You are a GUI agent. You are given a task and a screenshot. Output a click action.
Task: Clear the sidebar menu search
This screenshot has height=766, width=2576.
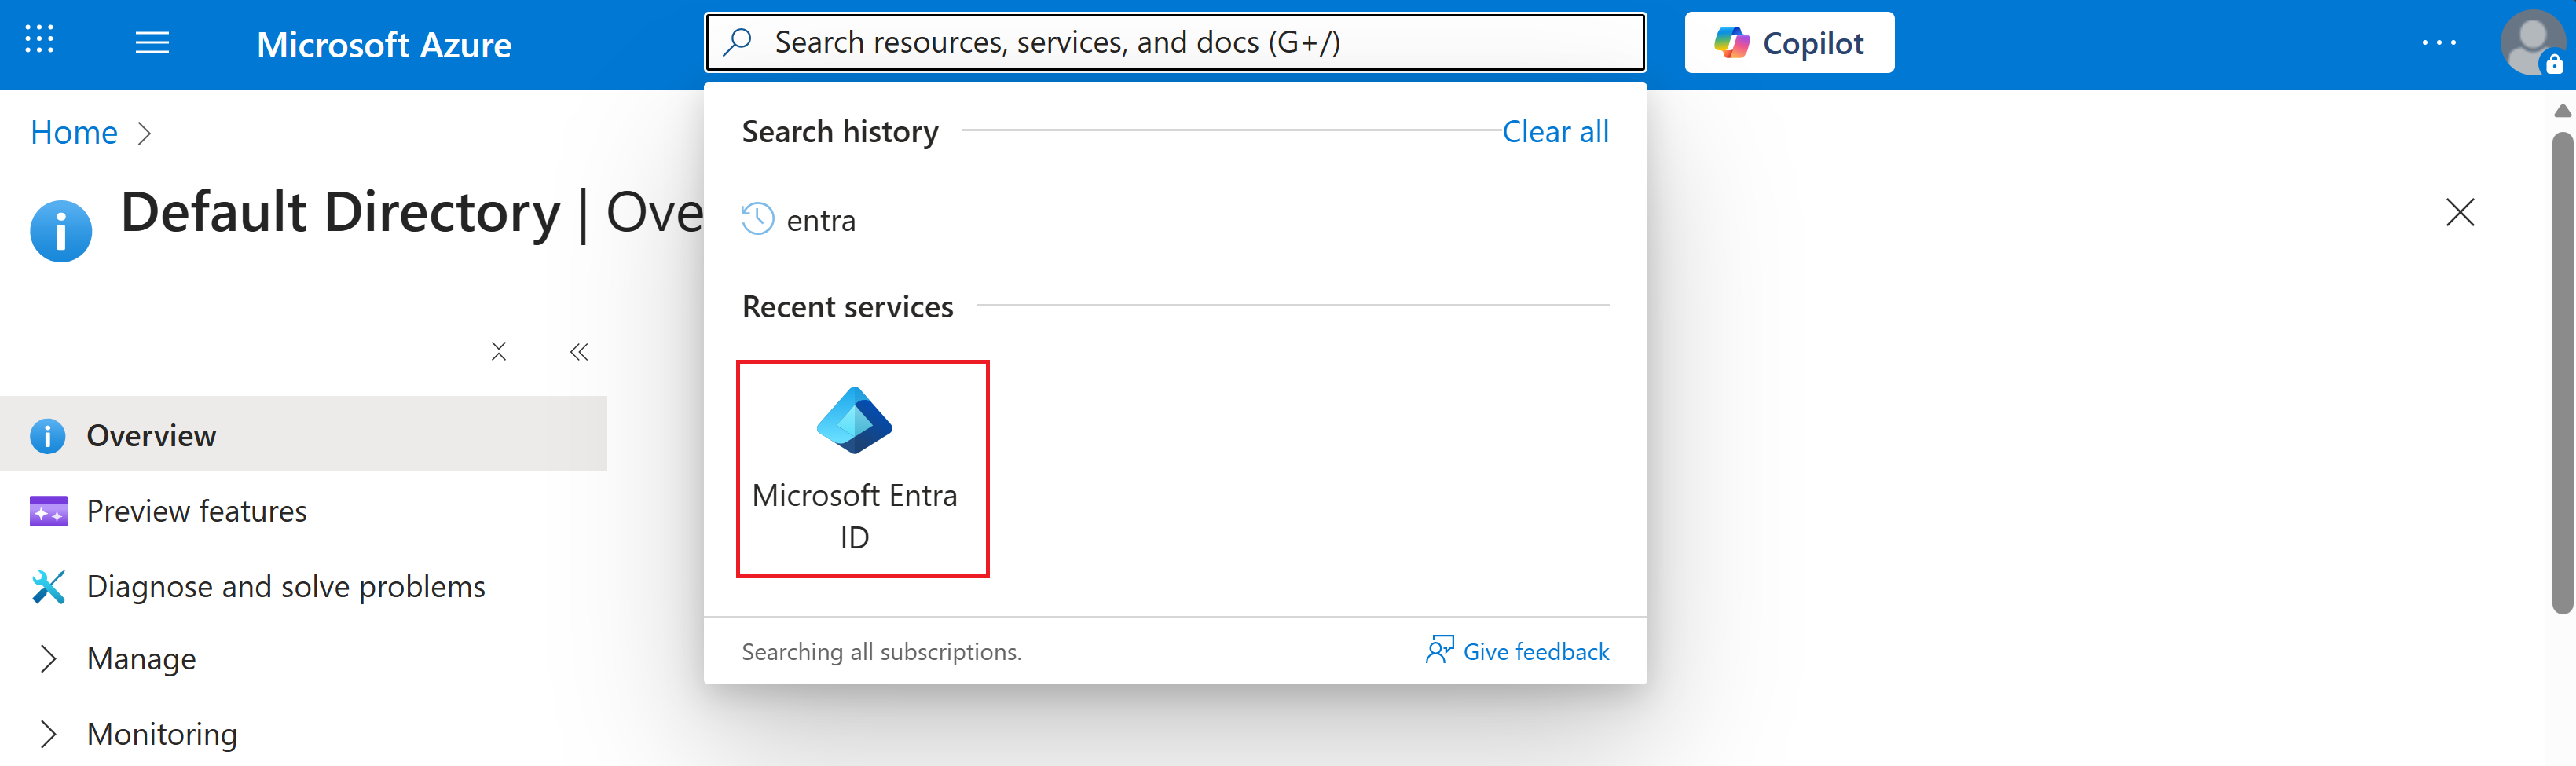[499, 351]
